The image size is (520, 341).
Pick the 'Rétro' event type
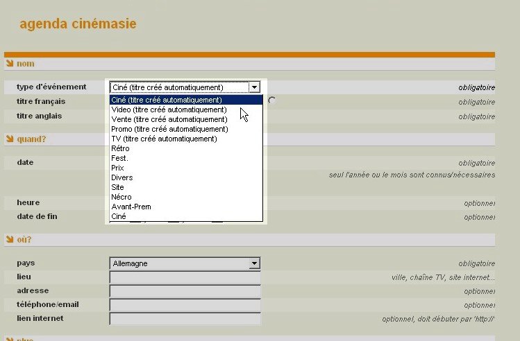pos(120,148)
